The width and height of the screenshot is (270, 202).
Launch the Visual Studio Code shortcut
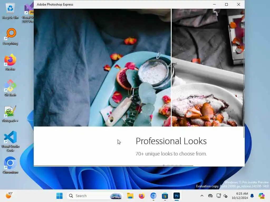pos(10,141)
